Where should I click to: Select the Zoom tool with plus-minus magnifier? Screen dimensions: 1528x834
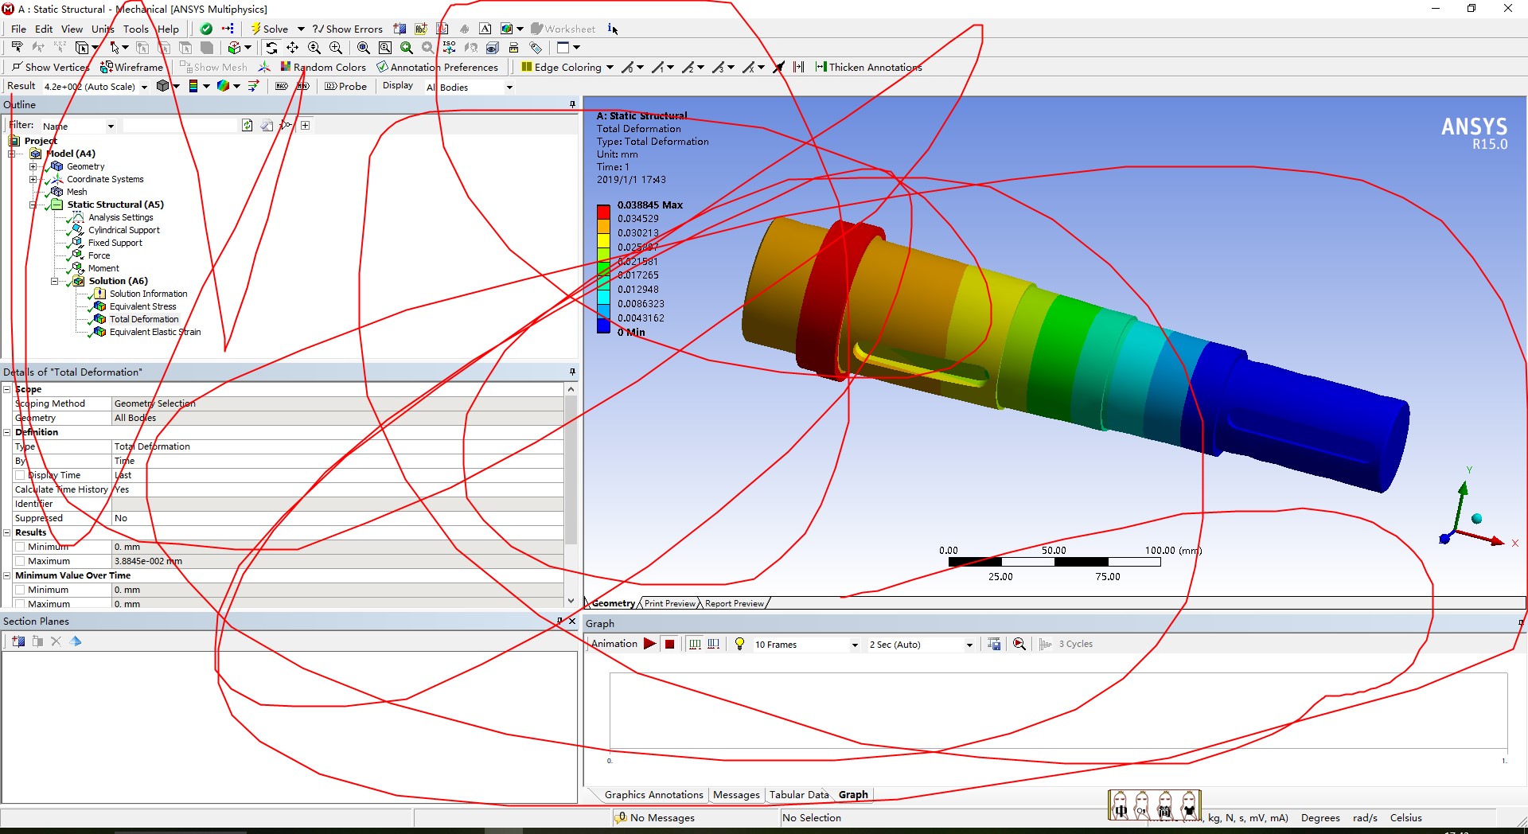[x=314, y=48]
